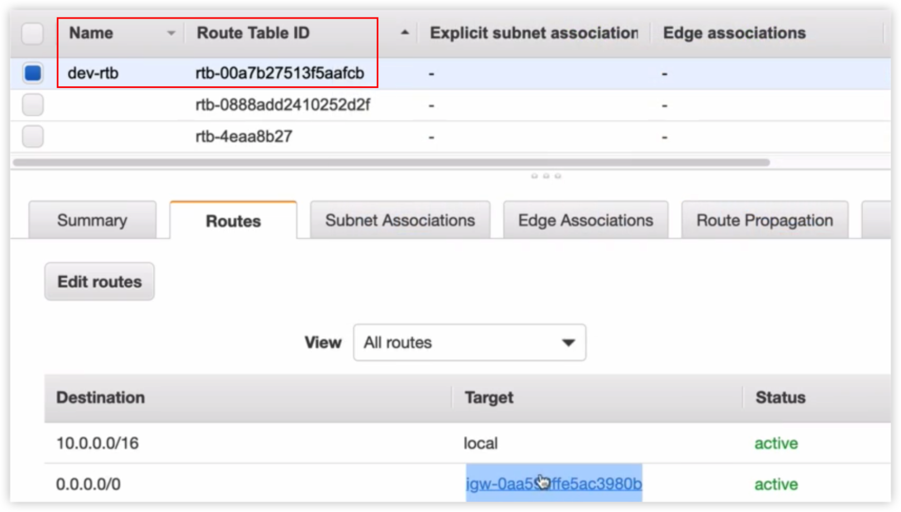Click the Destination column header in routes
901x512 pixels.
pyautogui.click(x=101, y=397)
